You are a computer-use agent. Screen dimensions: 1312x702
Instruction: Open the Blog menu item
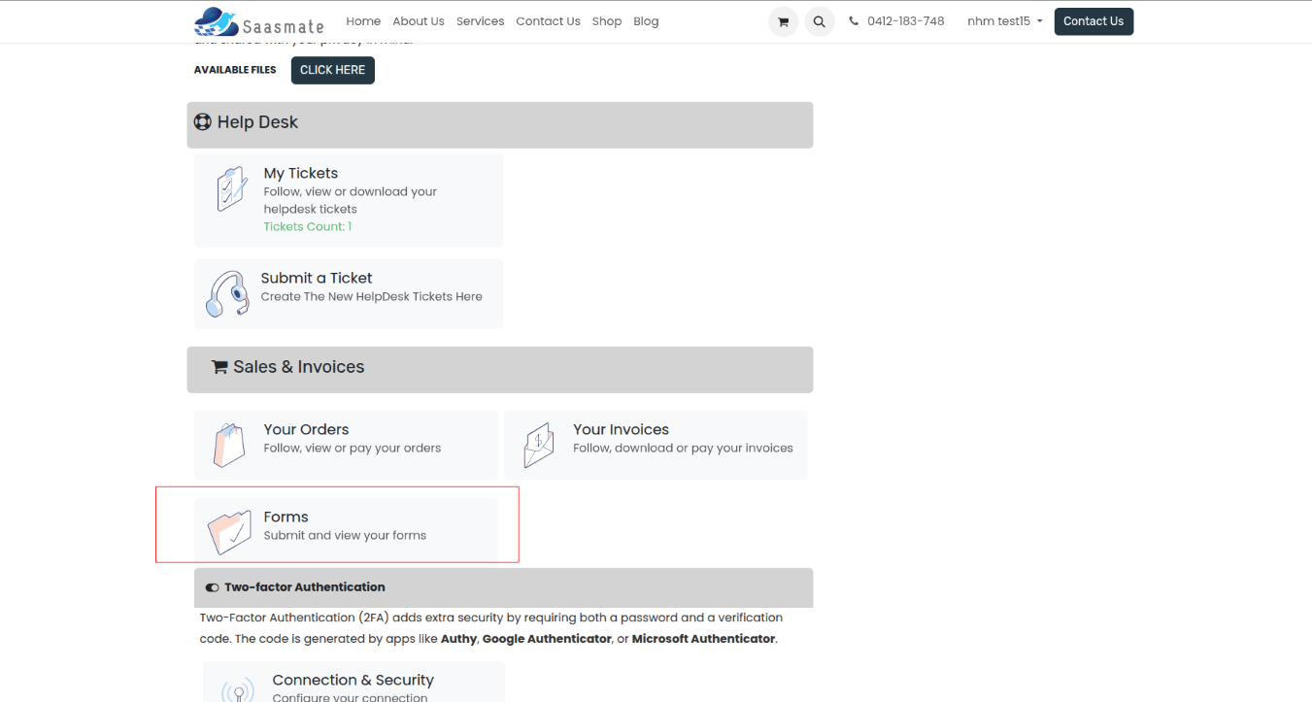pos(646,21)
